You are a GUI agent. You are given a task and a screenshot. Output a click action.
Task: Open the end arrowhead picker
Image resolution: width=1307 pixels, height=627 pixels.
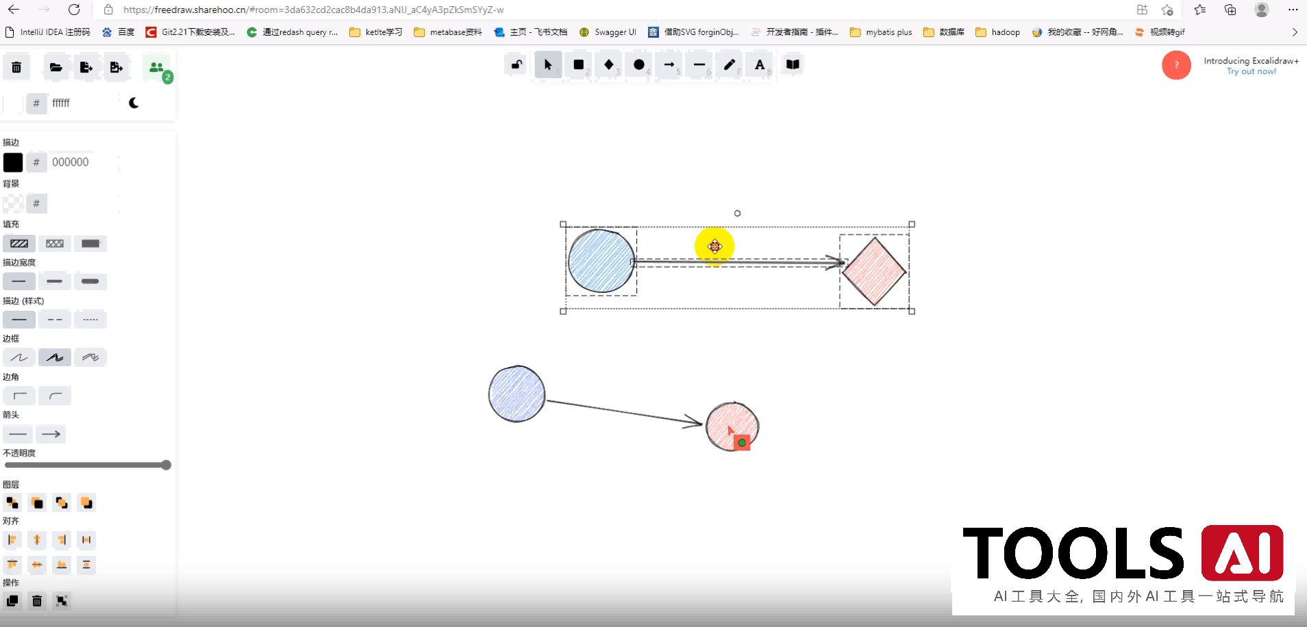[51, 434]
